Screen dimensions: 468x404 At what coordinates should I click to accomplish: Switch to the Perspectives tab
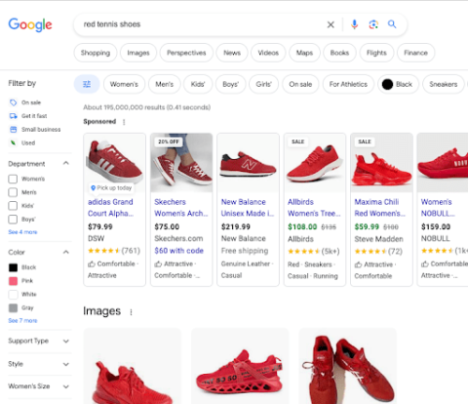click(x=186, y=53)
